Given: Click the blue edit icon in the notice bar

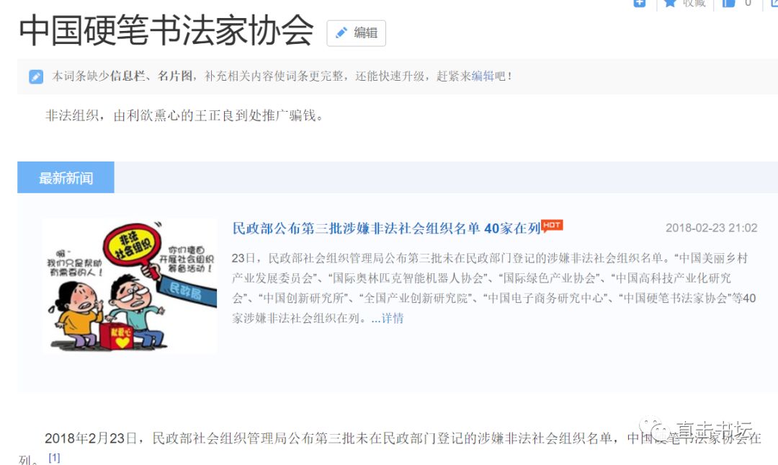Looking at the screenshot, I should click(x=36, y=76).
